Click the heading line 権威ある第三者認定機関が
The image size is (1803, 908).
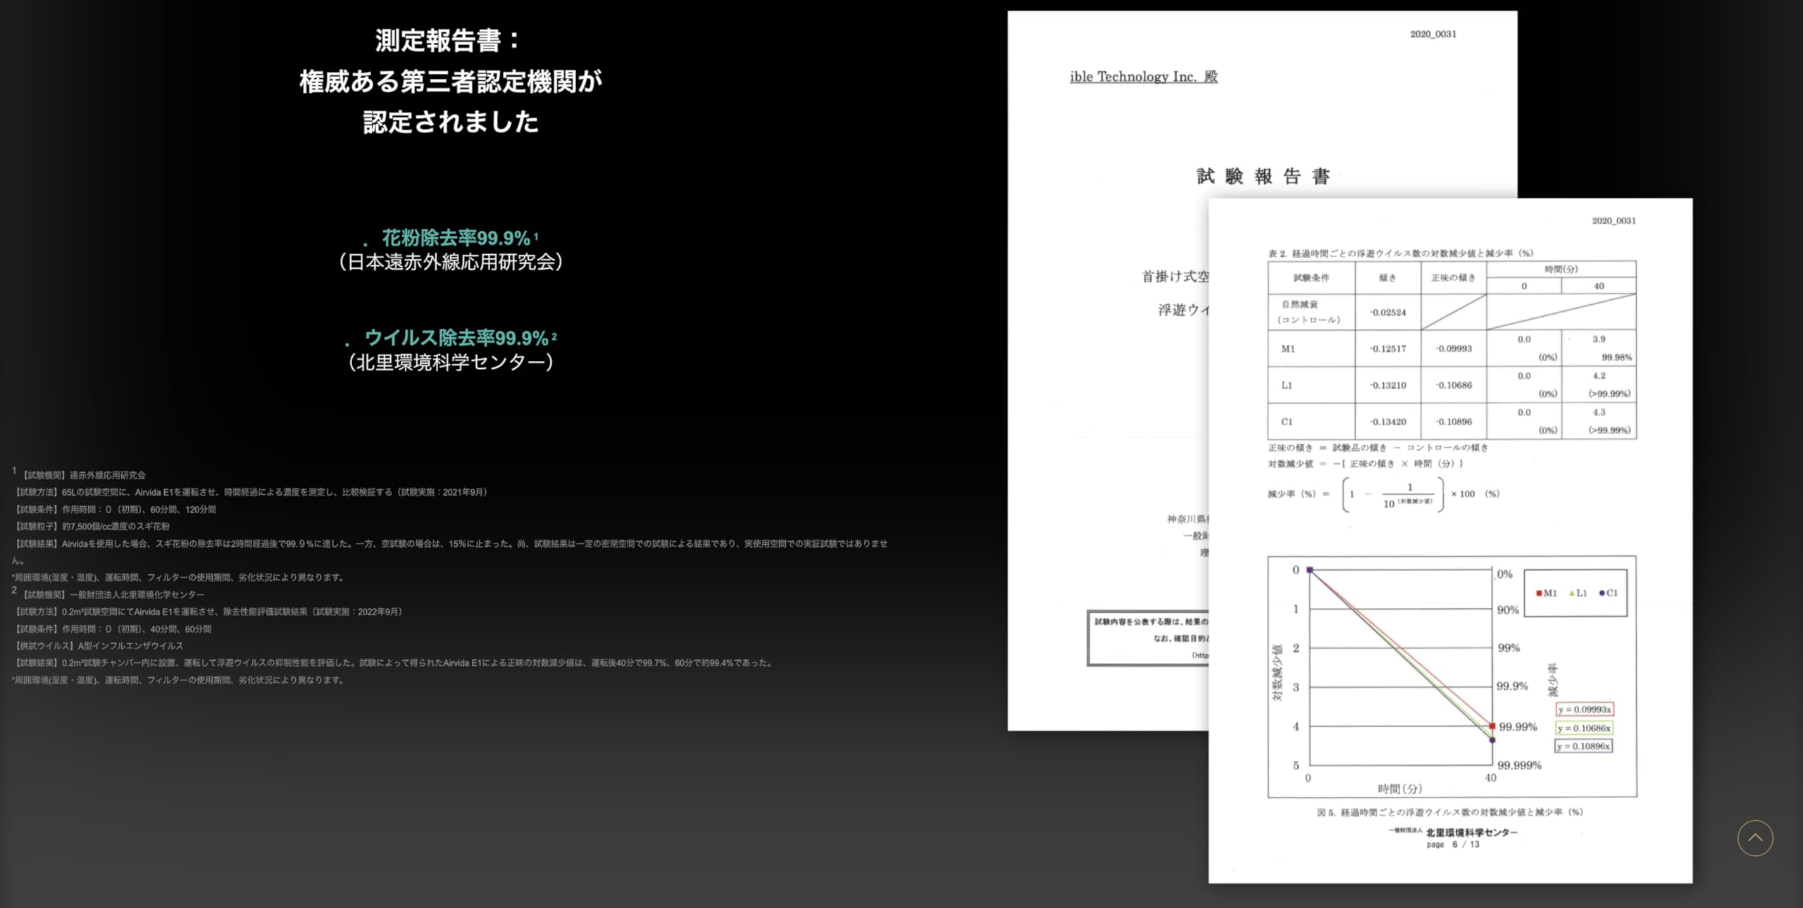[451, 82]
